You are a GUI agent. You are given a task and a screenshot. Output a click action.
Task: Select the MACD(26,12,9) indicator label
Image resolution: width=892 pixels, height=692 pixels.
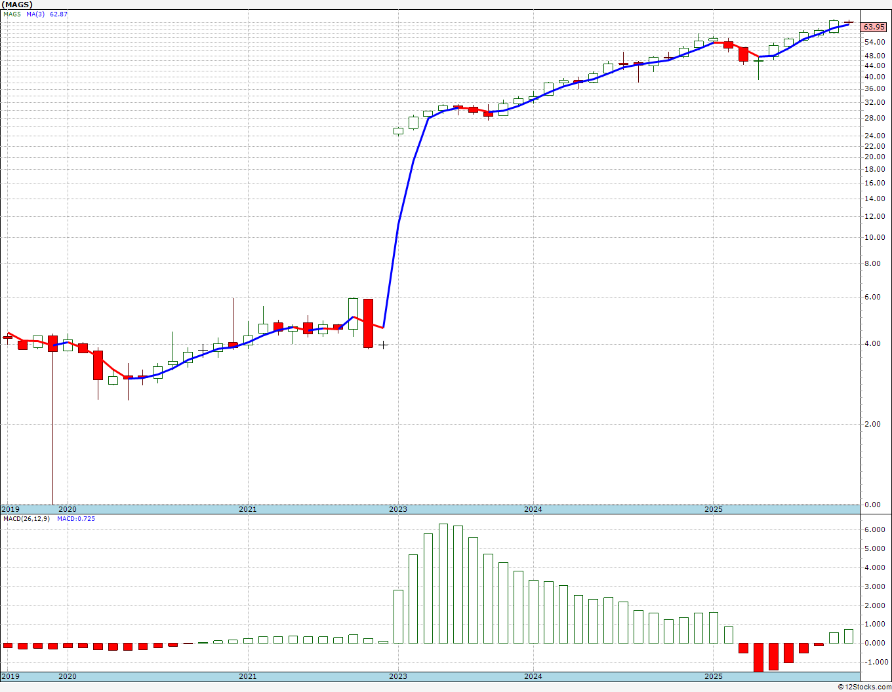27,519
